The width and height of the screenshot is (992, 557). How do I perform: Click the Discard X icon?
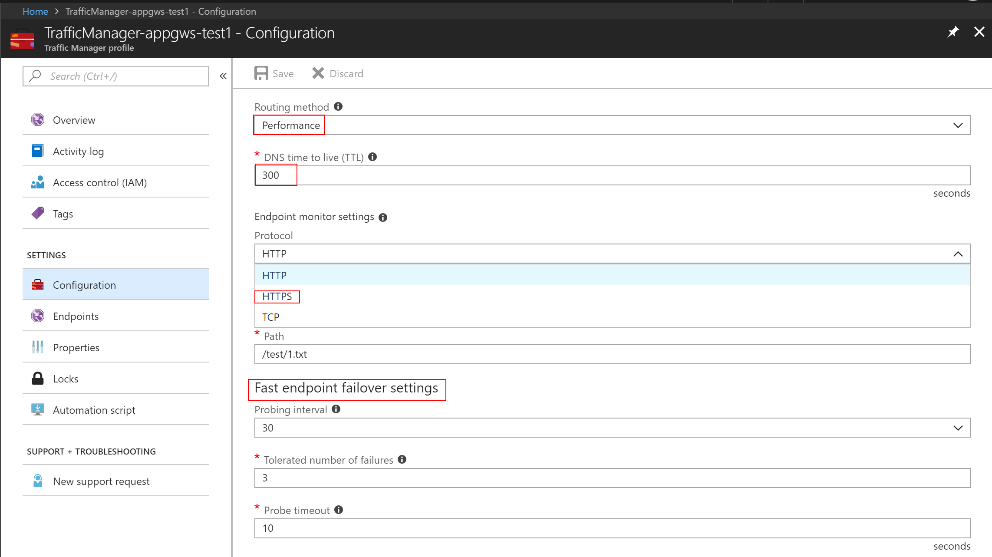tap(318, 73)
